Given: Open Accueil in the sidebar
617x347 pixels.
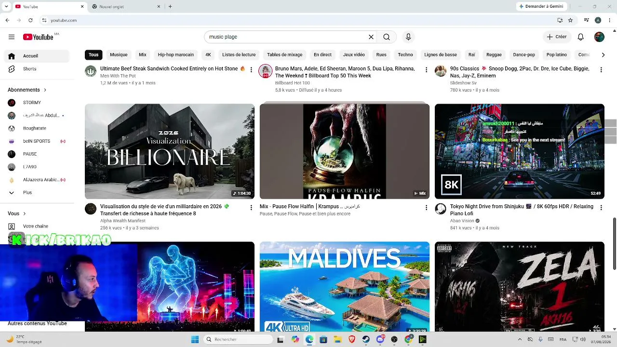Looking at the screenshot, I should click(37, 56).
